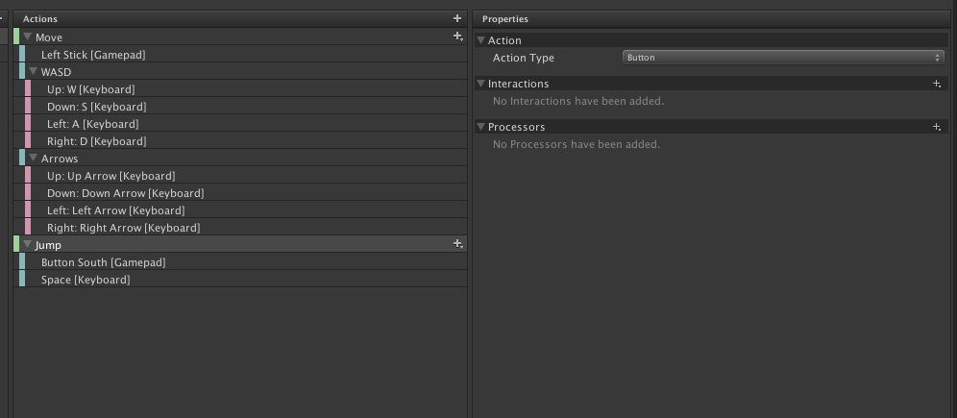Select the Space [Keyboard] binding
This screenshot has width=957, height=418.
point(86,280)
